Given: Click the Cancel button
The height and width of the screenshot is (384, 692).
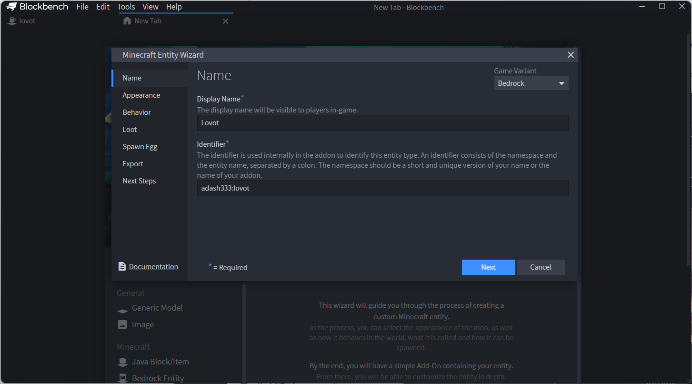Looking at the screenshot, I should pos(541,267).
